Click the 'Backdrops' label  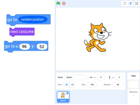tap(133, 92)
